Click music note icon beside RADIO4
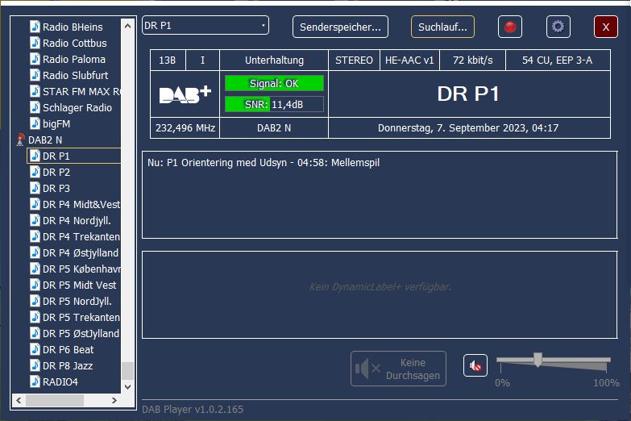The height and width of the screenshot is (421, 631). click(x=35, y=381)
